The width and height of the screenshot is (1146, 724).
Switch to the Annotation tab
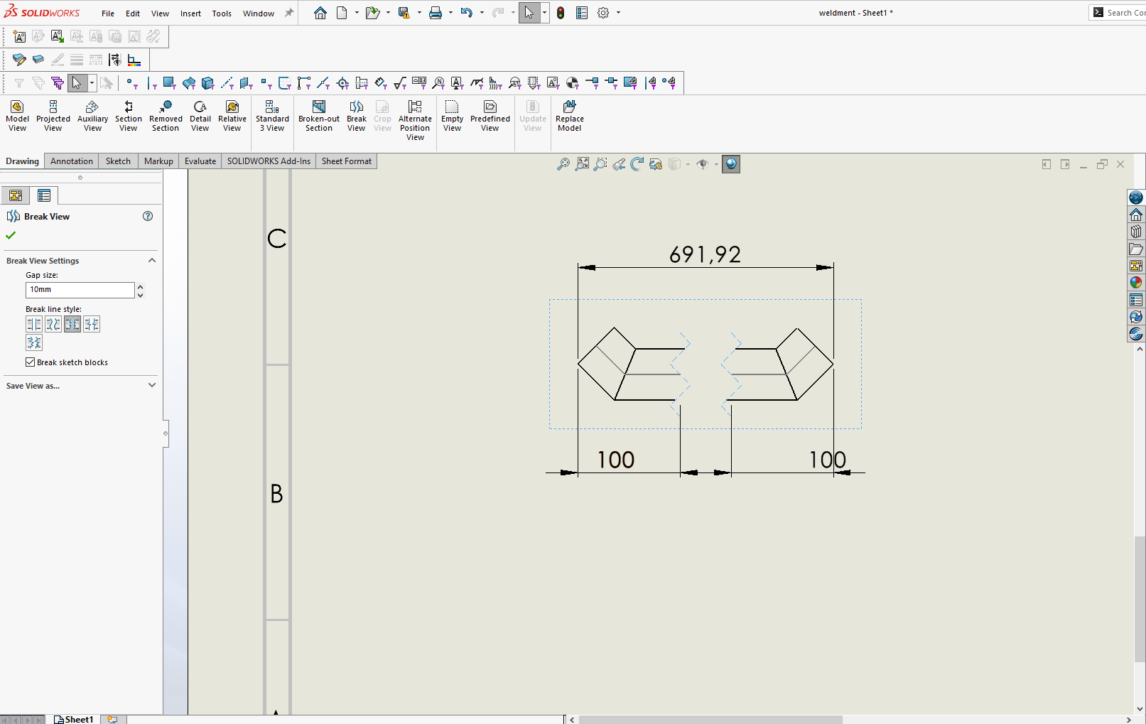[x=71, y=161]
